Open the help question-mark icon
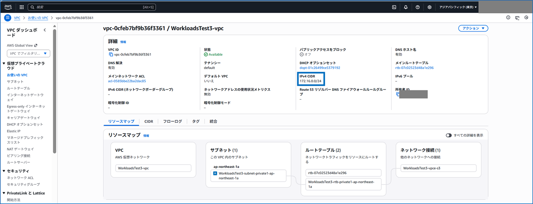This screenshot has height=204, width=533. [417, 7]
